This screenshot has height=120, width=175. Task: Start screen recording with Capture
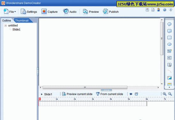click(49, 12)
